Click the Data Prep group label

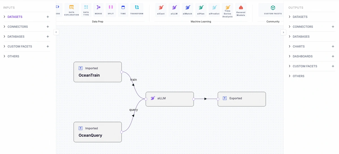(x=98, y=21)
